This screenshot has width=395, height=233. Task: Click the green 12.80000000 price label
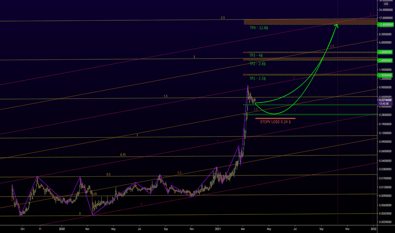tap(386, 25)
